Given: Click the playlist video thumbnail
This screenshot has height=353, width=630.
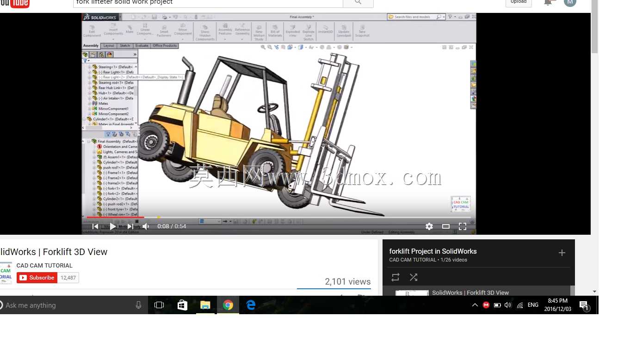Looking at the screenshot, I should (412, 293).
